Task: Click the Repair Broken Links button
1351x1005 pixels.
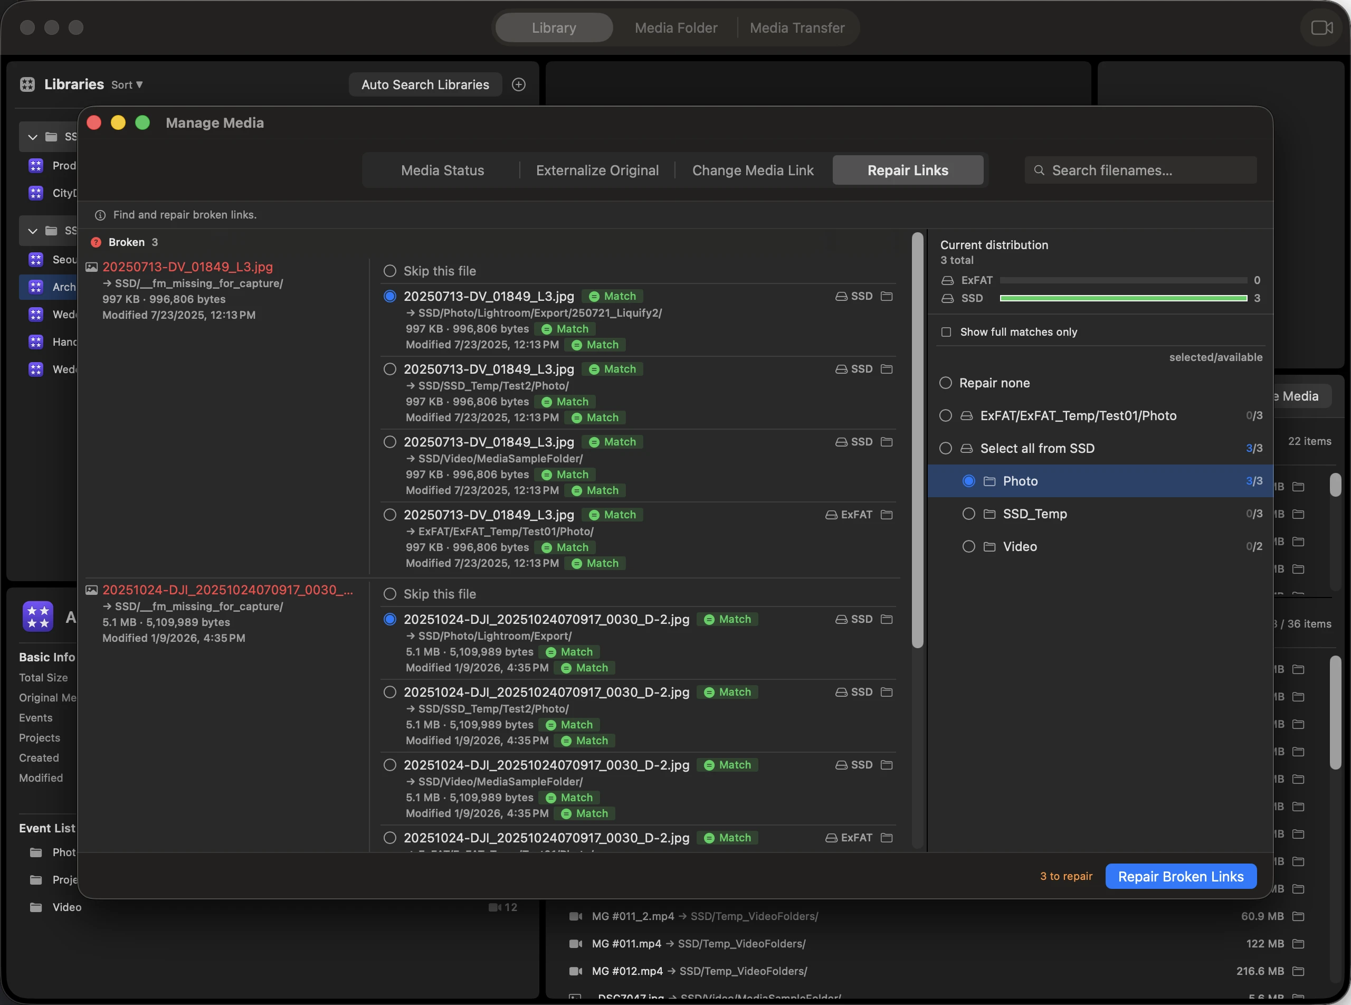Action: click(1181, 877)
